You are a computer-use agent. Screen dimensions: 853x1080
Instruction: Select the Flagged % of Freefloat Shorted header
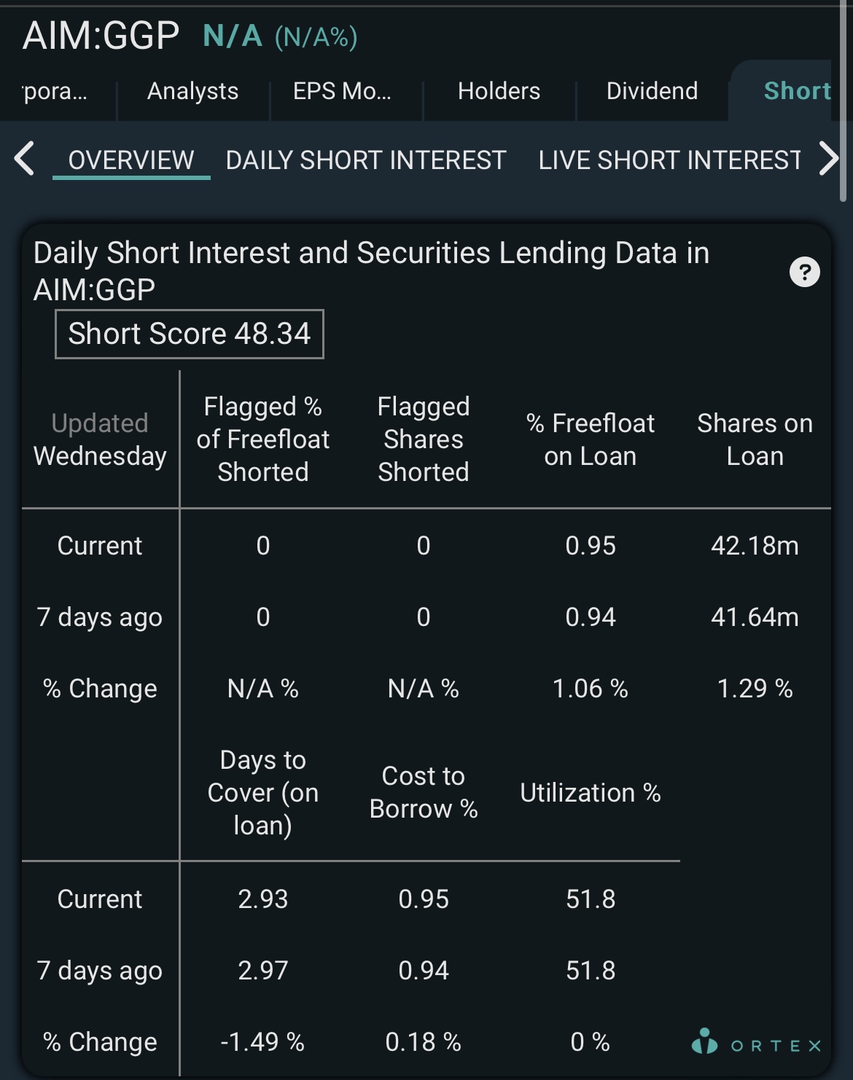pos(263,439)
